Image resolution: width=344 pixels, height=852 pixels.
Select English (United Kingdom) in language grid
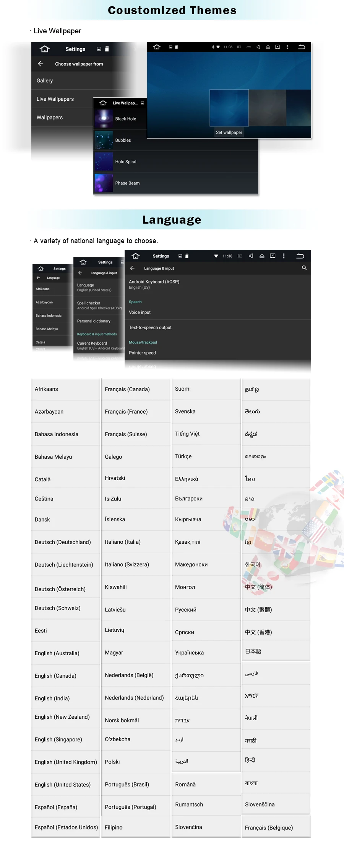pos(66,762)
